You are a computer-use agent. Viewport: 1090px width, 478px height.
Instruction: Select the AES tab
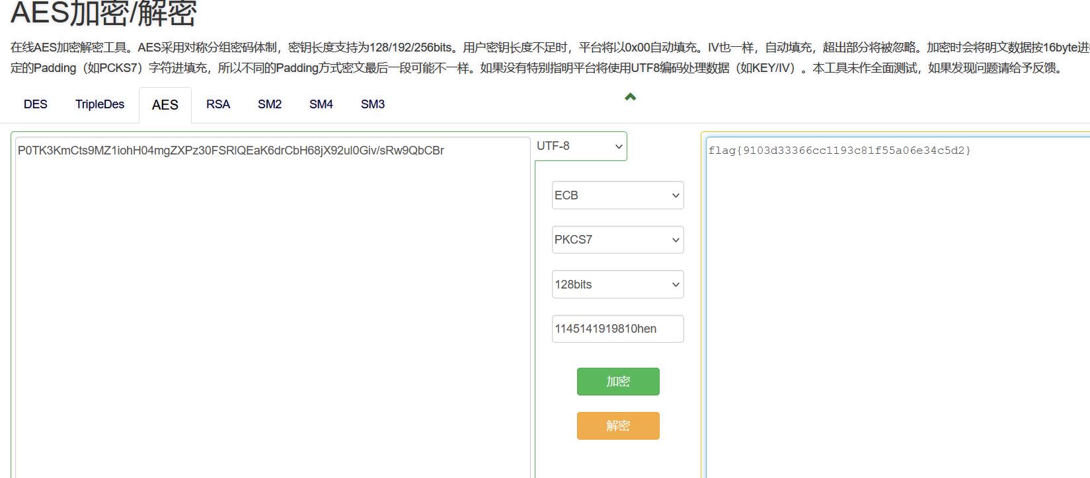click(x=165, y=105)
